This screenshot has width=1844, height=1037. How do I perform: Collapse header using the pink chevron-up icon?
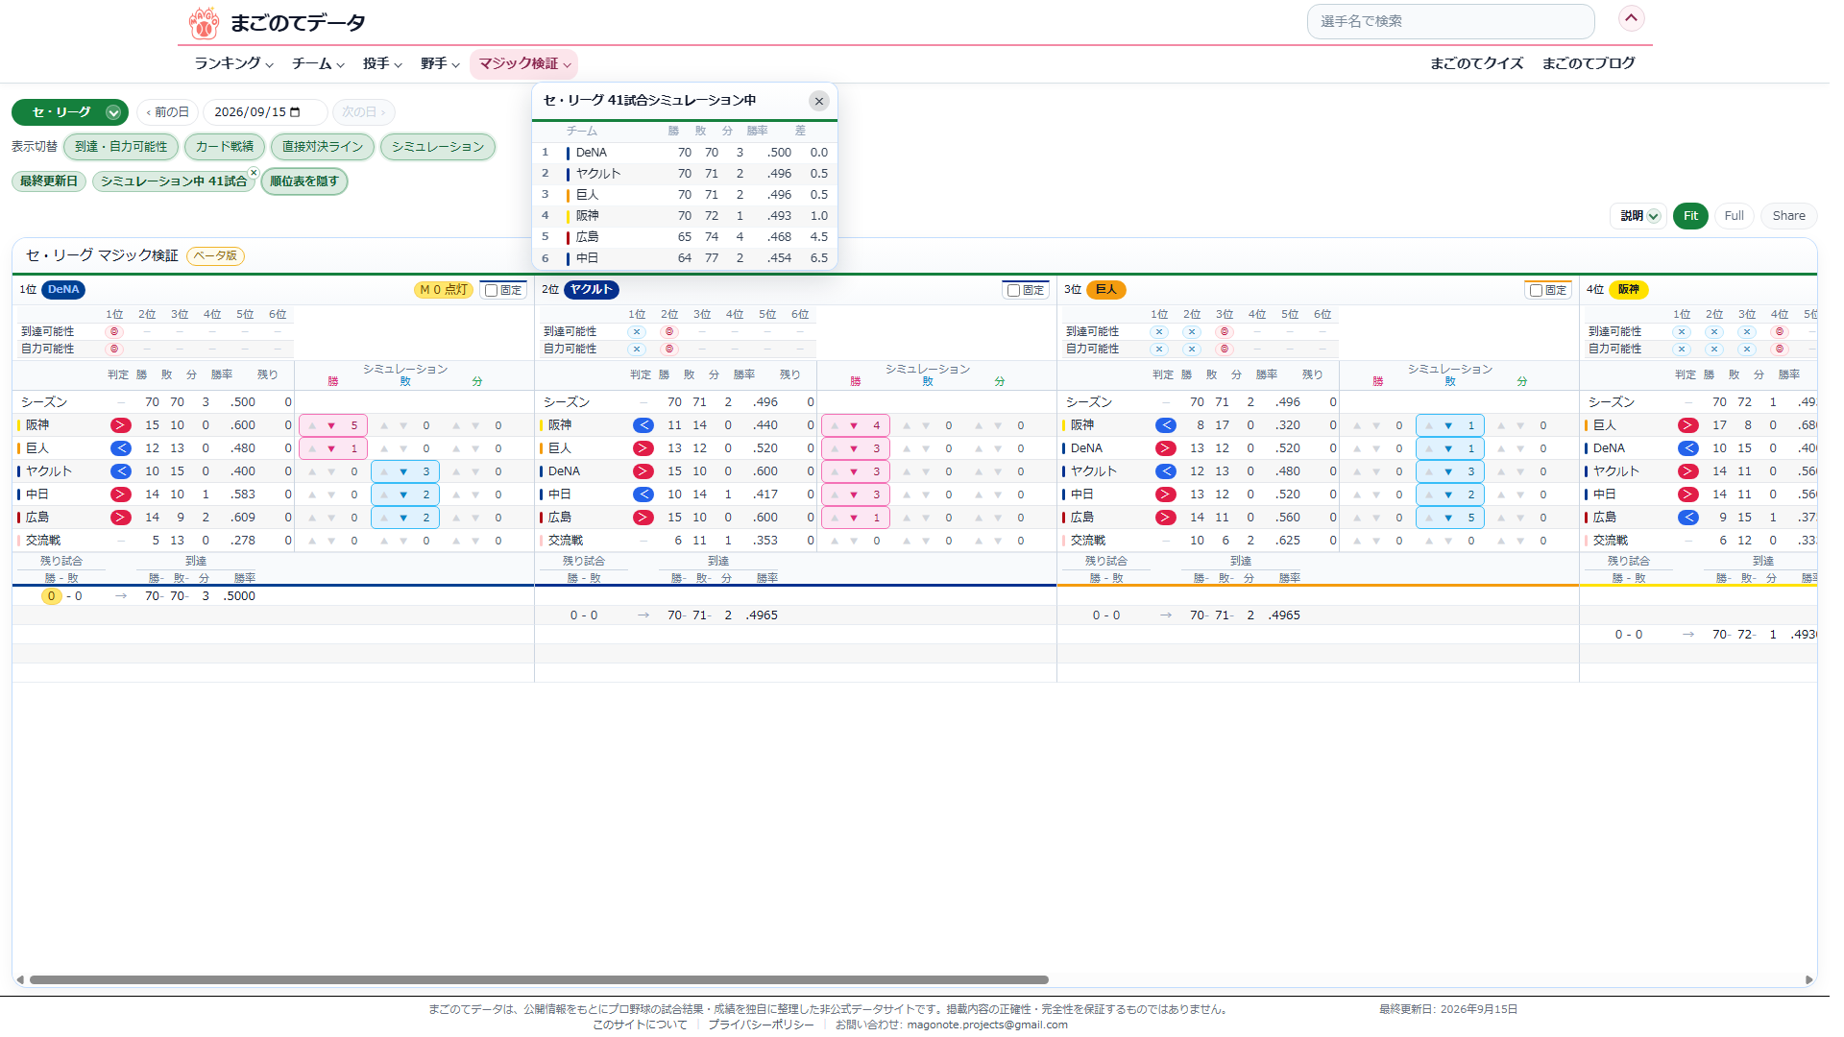[x=1631, y=18]
